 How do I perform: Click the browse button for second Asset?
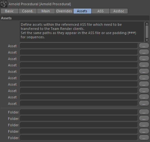tap(144, 52)
